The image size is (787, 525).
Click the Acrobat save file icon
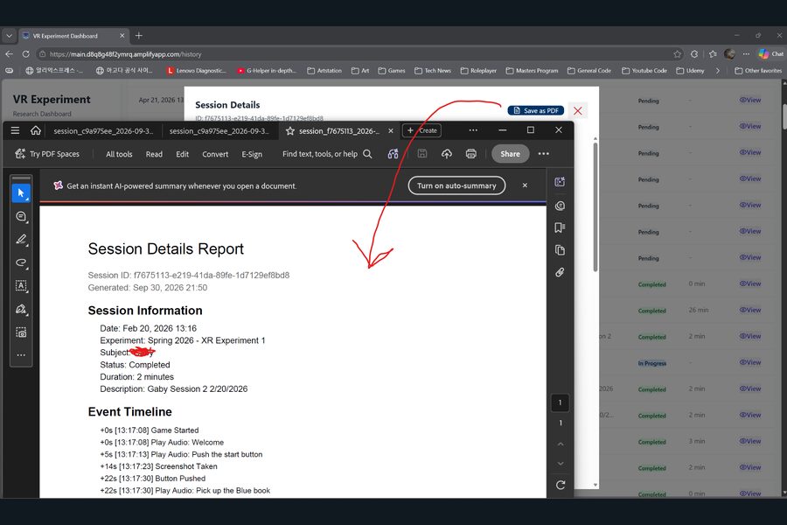pyautogui.click(x=422, y=154)
